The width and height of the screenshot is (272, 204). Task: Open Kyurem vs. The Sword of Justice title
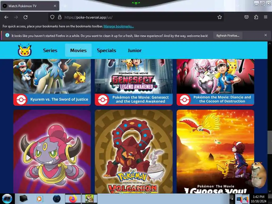click(x=59, y=99)
